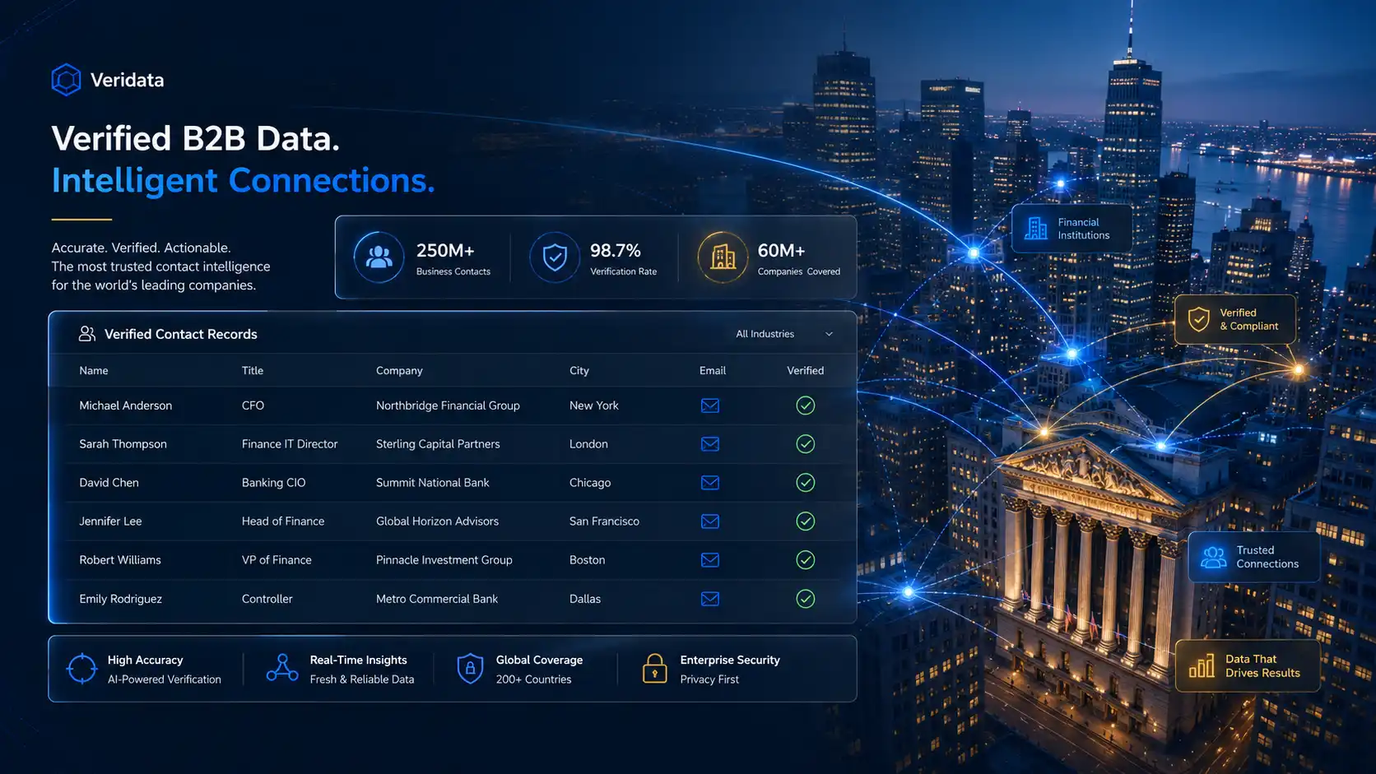Viewport: 1376px width, 774px height.
Task: Click the Verified column header
Action: click(806, 371)
